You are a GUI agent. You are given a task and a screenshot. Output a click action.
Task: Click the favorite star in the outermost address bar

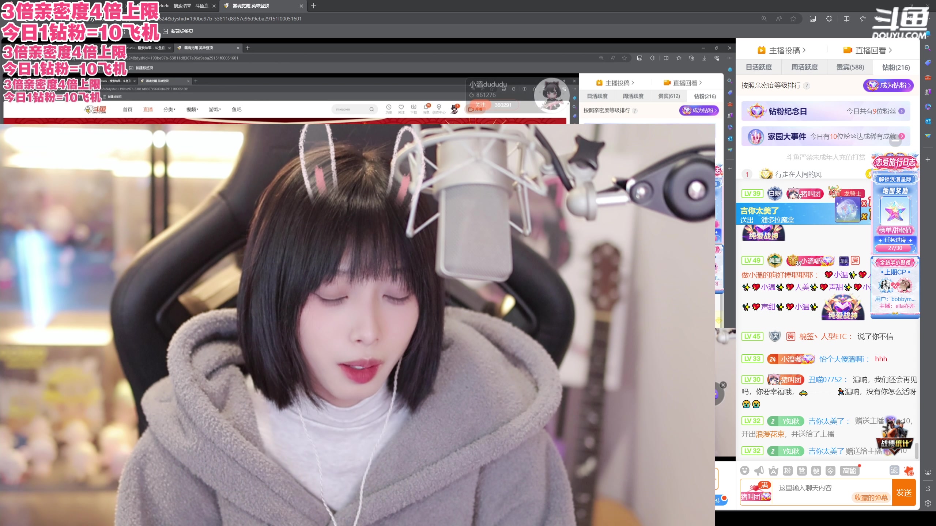pyautogui.click(x=793, y=19)
